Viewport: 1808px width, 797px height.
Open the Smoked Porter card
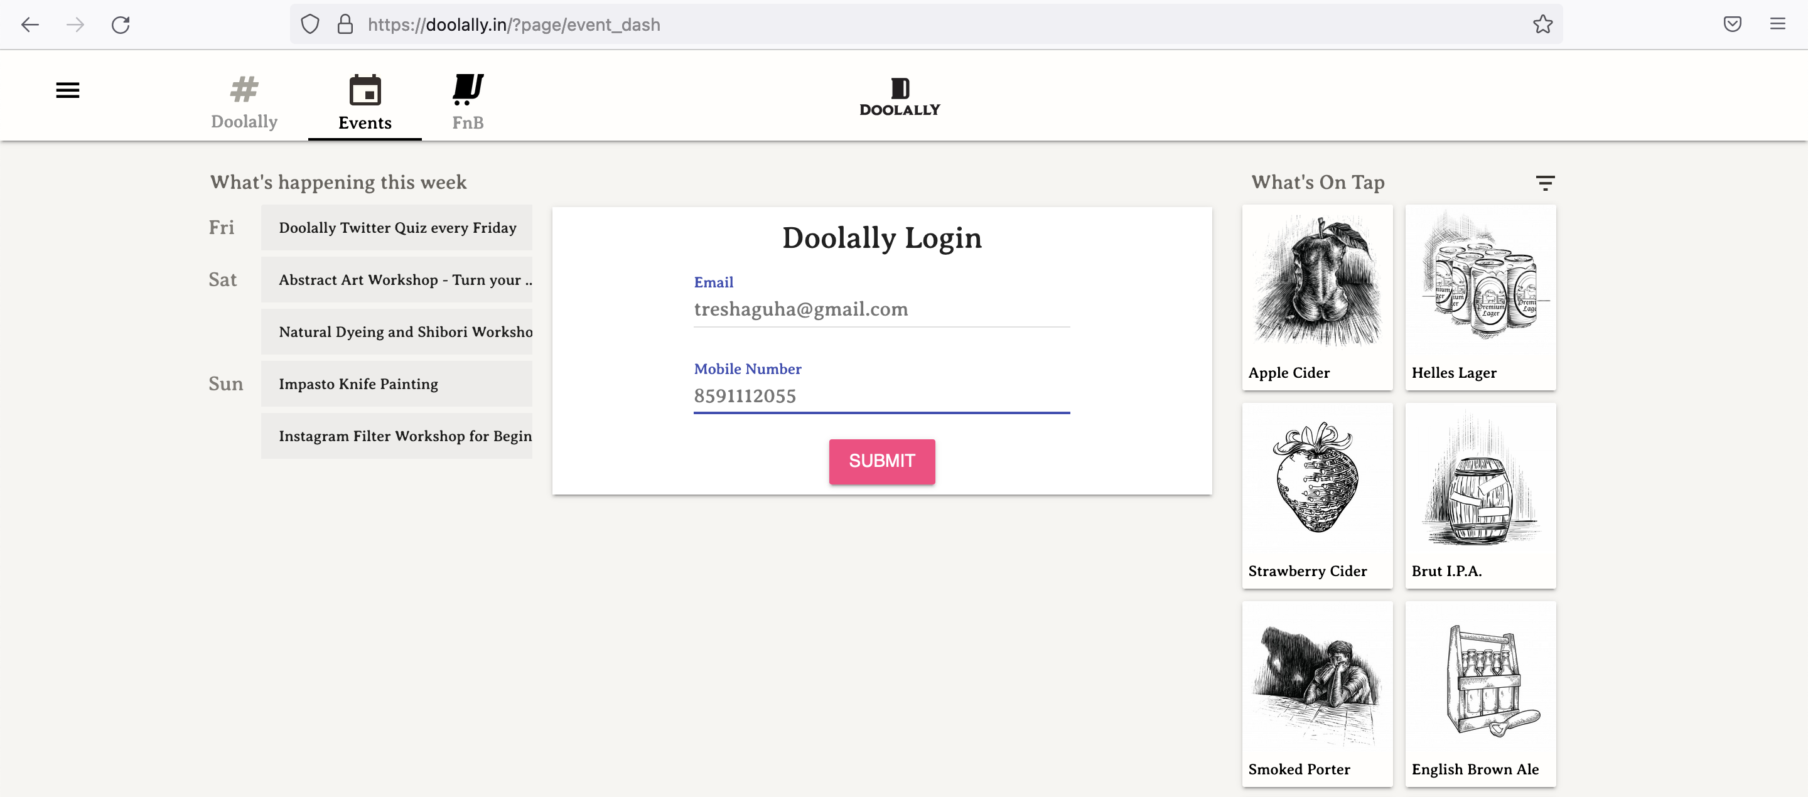1316,694
